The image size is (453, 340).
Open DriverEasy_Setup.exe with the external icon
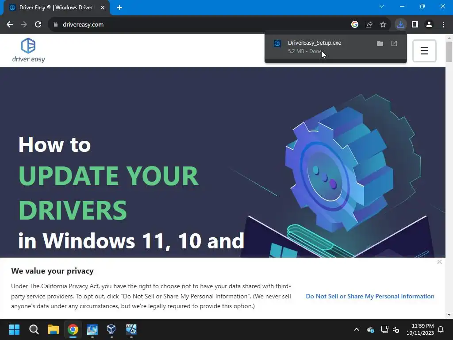coord(394,43)
